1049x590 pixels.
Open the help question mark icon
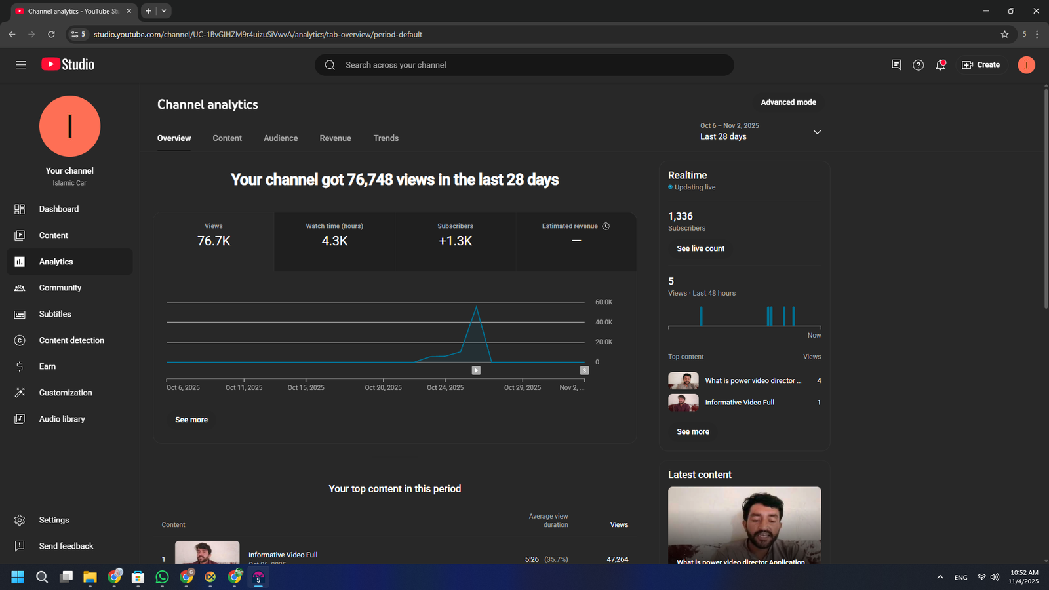coord(918,65)
